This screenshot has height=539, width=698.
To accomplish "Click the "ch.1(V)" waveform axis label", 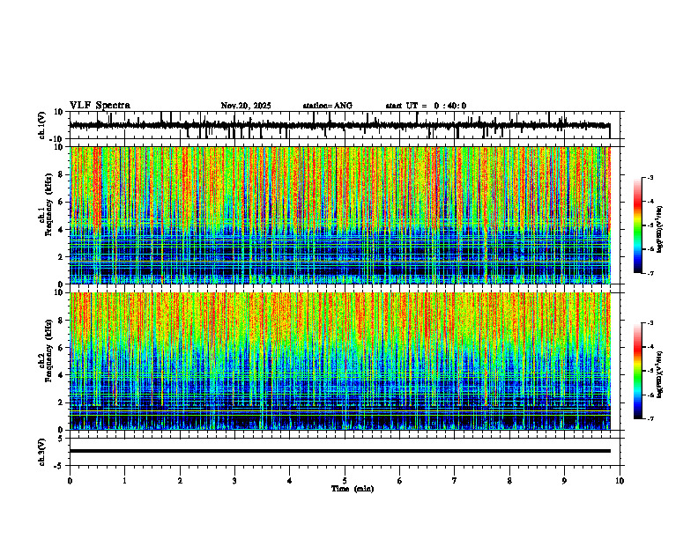I will coord(42,125).
